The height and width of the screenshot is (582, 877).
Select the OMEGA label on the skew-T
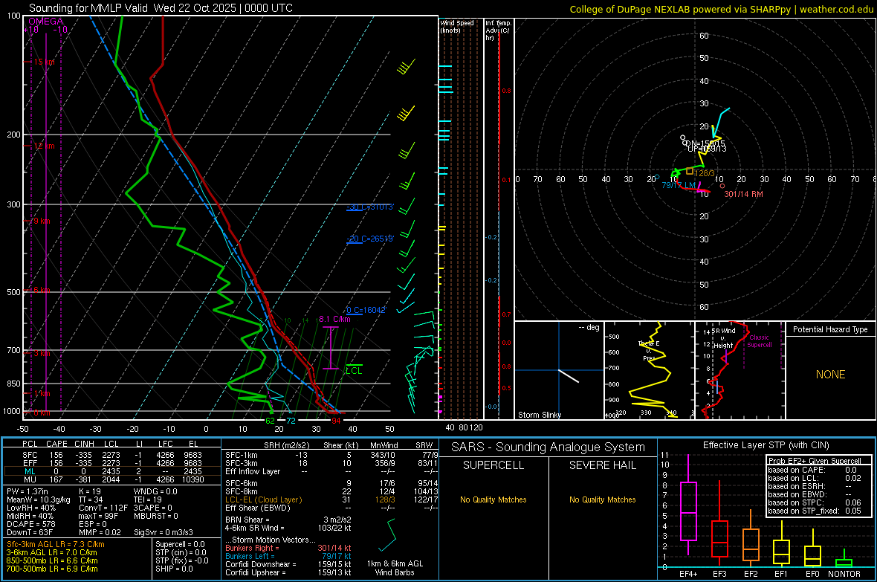coord(46,22)
